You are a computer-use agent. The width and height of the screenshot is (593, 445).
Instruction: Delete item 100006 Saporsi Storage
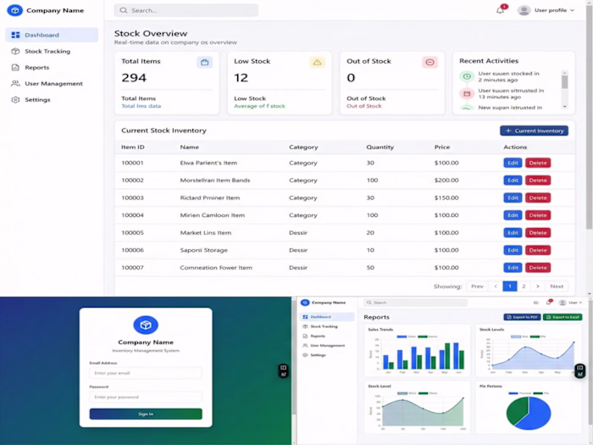538,250
